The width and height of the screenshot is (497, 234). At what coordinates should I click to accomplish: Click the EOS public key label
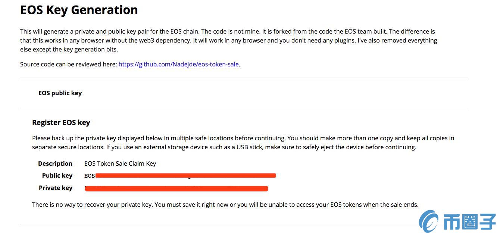coord(60,93)
